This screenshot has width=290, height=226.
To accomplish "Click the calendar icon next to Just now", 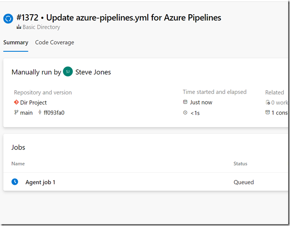I will click(x=185, y=102).
